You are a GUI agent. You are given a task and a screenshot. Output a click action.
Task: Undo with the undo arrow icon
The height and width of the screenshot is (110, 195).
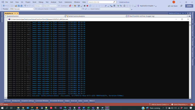tap(25, 6)
